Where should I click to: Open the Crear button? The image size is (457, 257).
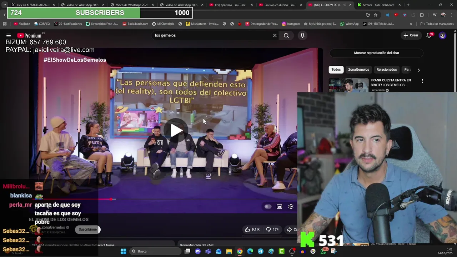pos(411,35)
